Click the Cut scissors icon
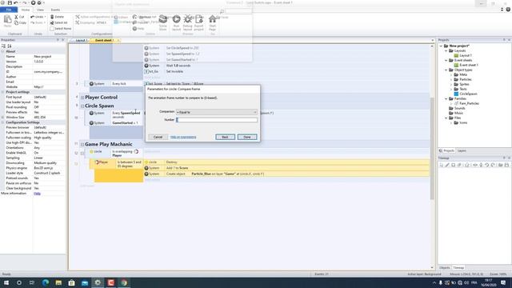 16,17
